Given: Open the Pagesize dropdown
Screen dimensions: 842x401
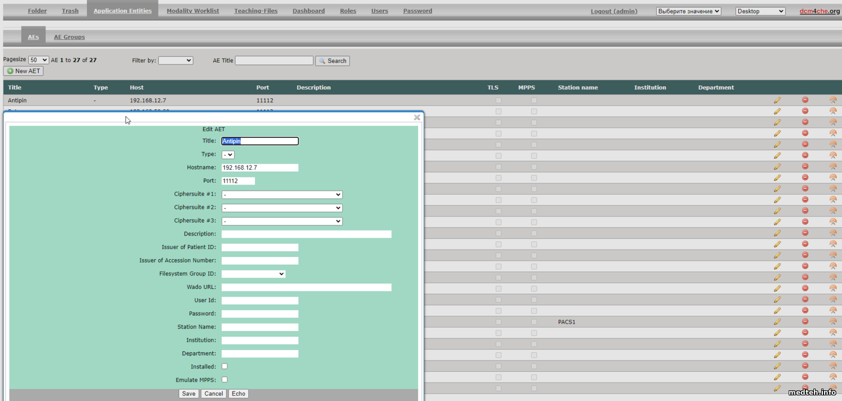Looking at the screenshot, I should [39, 61].
